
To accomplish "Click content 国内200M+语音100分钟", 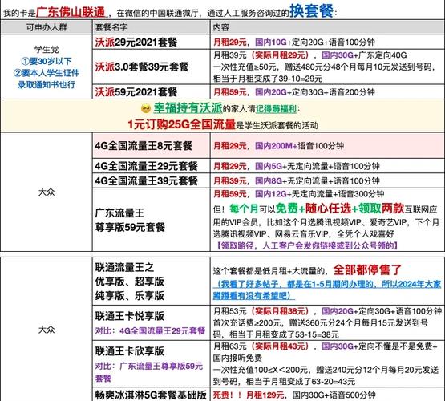I will coord(299,146).
